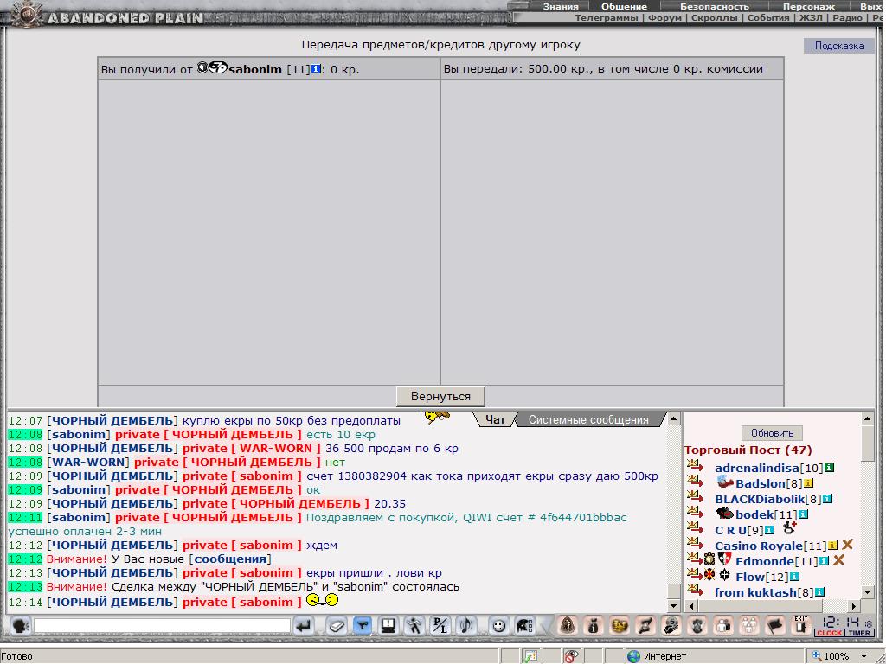The image size is (886, 664).
Task: Open the info icon of Flow
Action: (794, 577)
